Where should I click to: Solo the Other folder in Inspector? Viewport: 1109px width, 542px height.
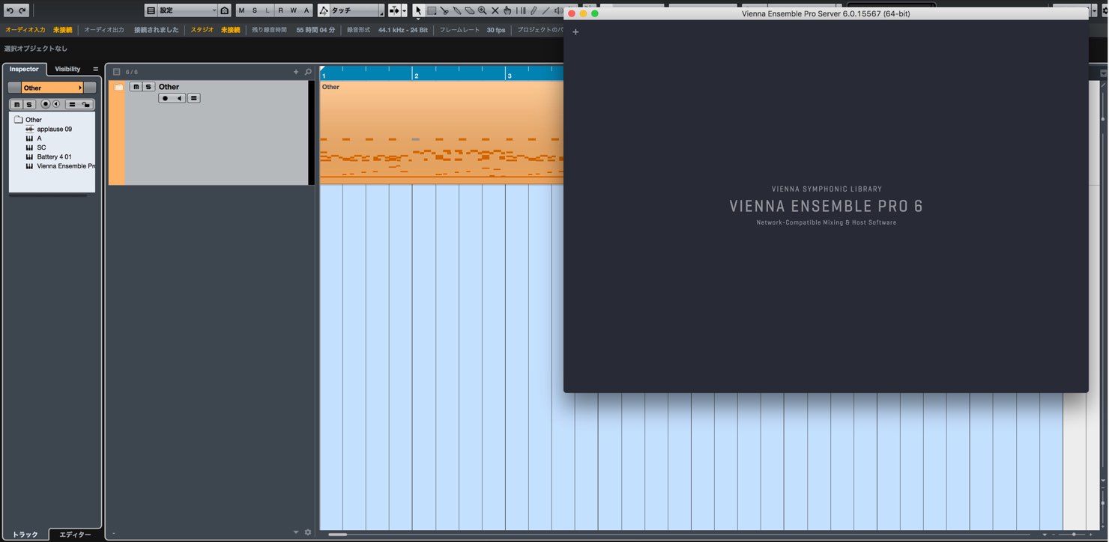29,104
